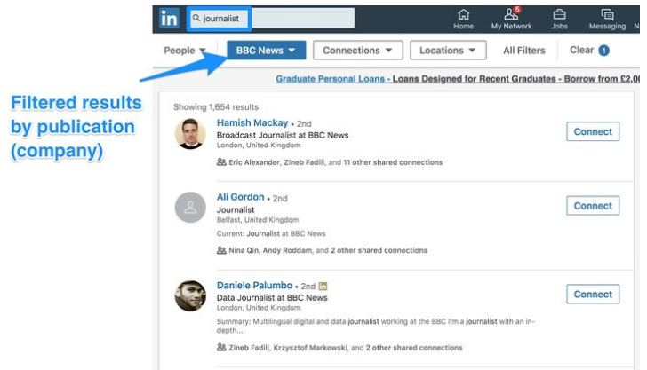Click 'Current: Journalist at BBC News' line
The width and height of the screenshot is (647, 370).
coord(271,233)
